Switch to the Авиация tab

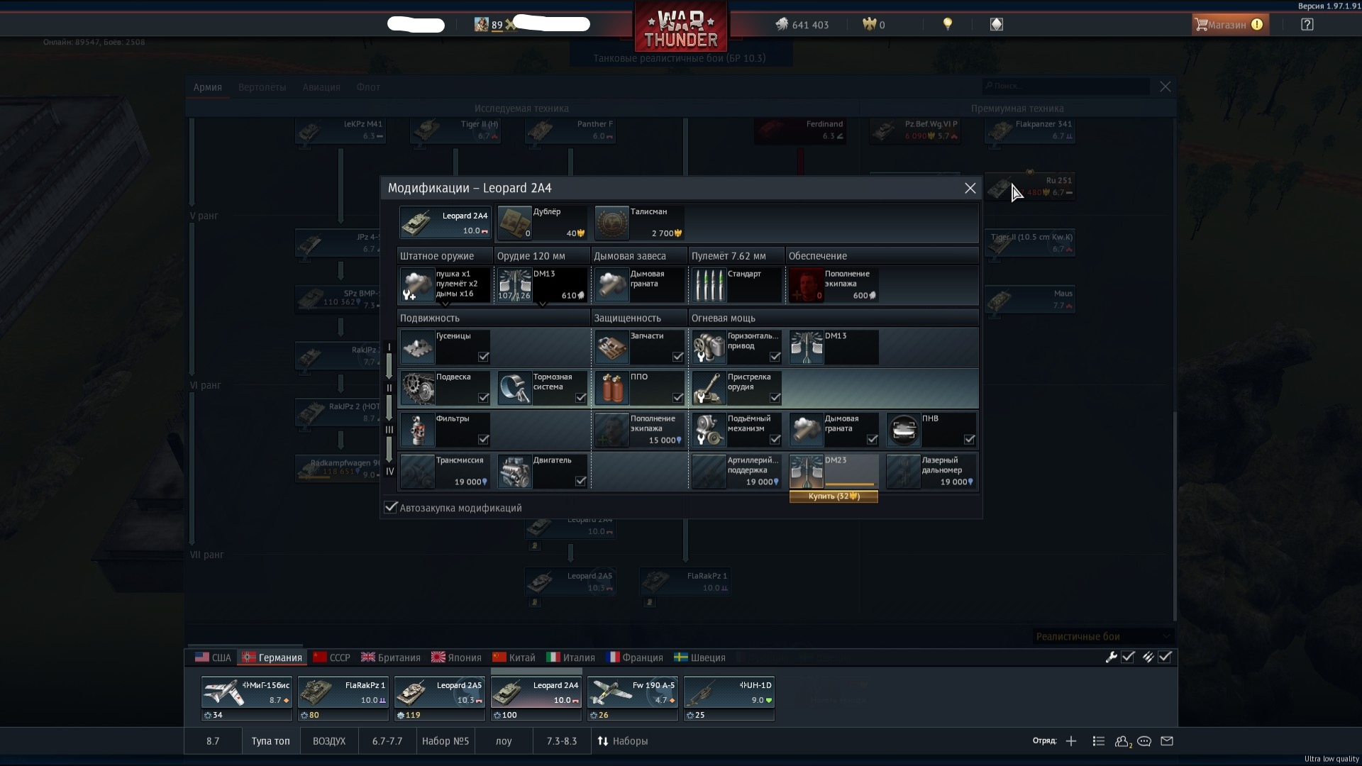(321, 87)
